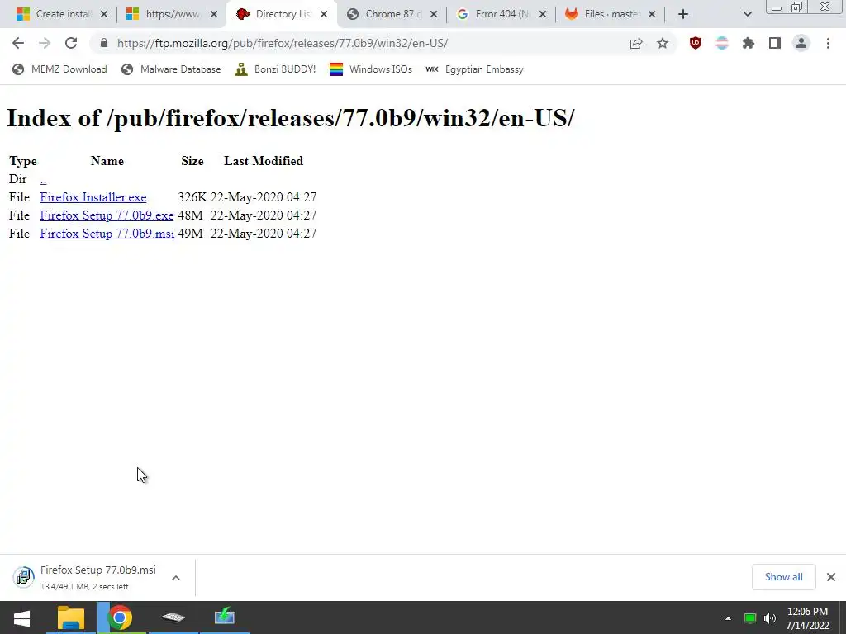Open the Windows Start menu
This screenshot has width=846, height=634.
coord(21,617)
